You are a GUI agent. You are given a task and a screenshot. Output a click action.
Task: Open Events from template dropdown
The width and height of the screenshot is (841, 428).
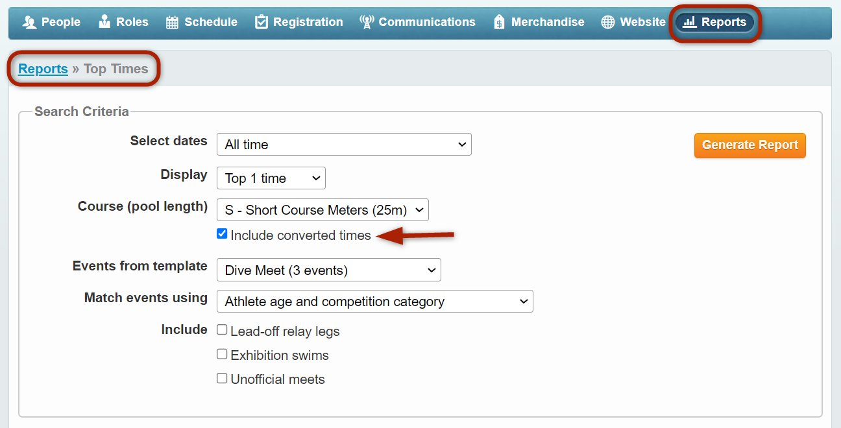pos(328,270)
